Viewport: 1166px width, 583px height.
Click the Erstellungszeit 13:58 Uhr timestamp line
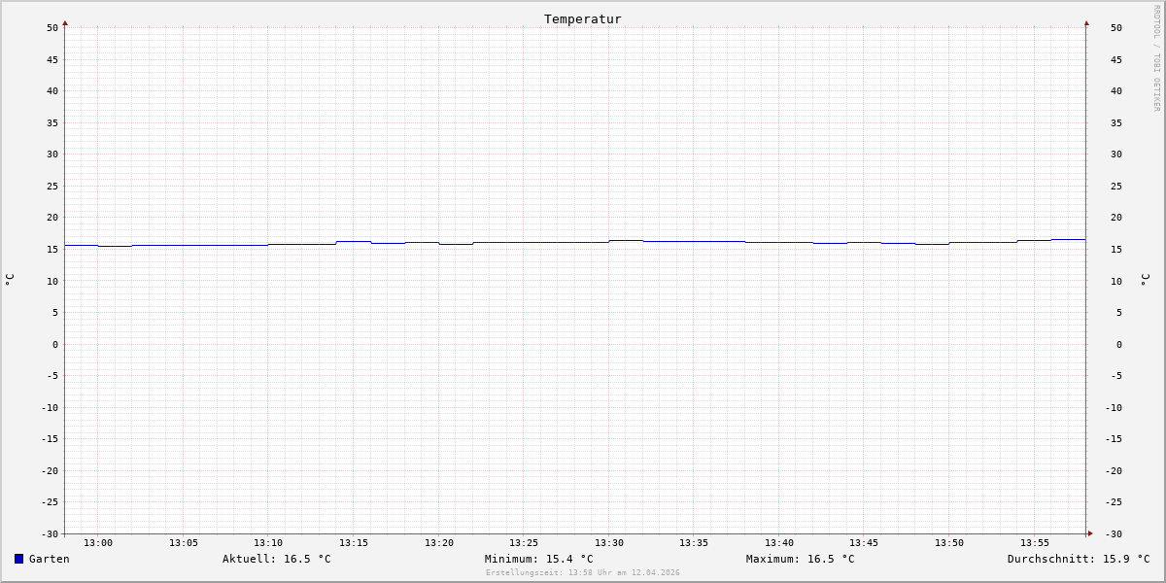[x=583, y=572]
